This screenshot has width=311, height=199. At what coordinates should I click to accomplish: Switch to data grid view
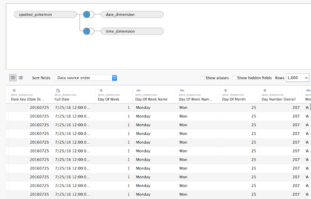coord(13,78)
